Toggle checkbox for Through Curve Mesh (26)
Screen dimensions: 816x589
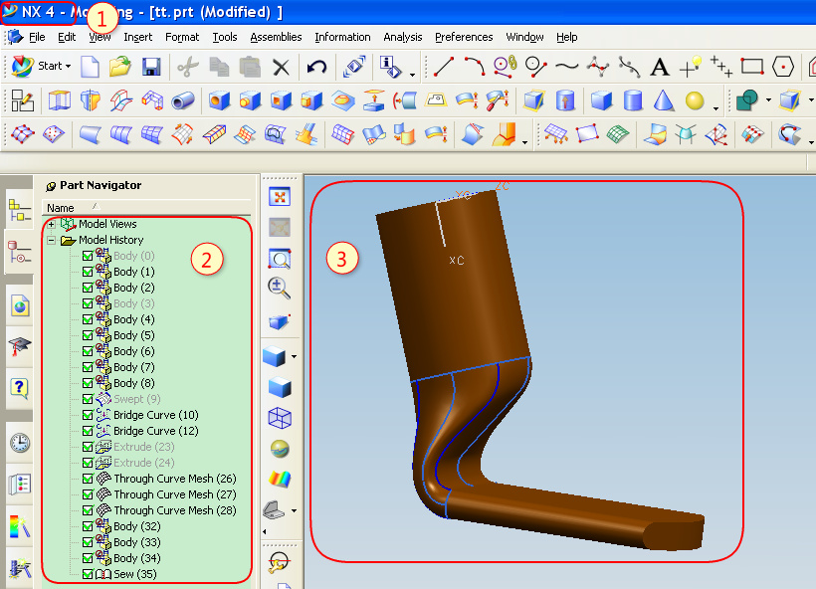(88, 479)
